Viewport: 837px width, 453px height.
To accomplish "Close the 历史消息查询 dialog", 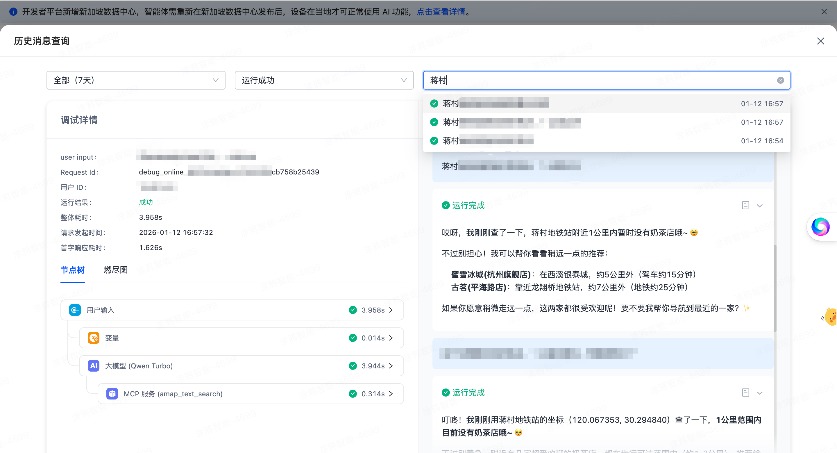I will [x=821, y=41].
